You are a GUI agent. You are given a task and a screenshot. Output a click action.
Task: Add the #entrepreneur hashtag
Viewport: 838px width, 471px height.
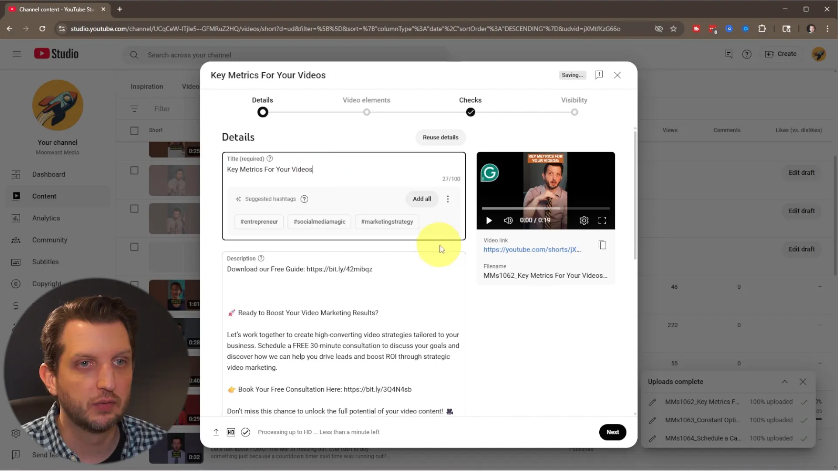259,222
